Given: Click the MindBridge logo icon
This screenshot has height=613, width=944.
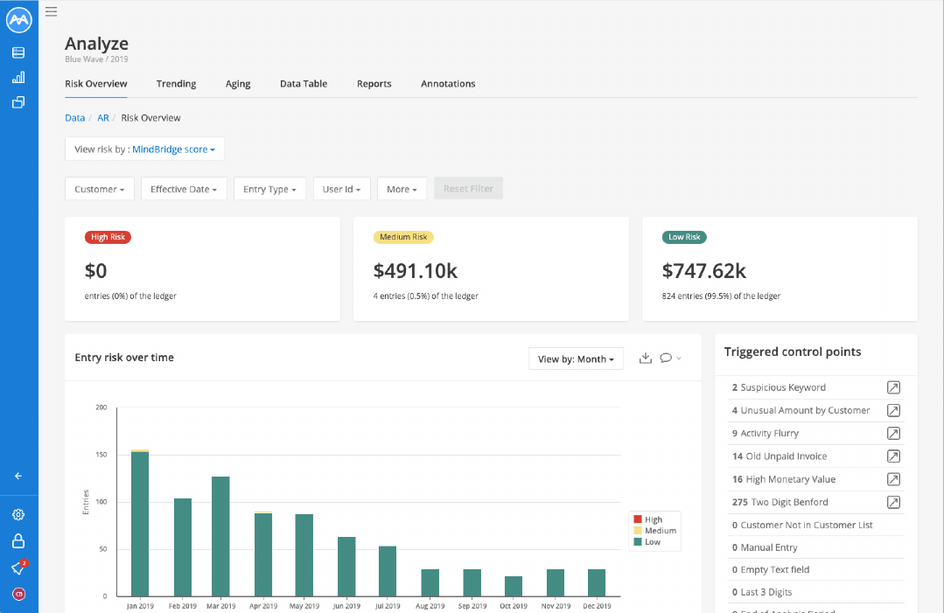Looking at the screenshot, I should 18,19.
